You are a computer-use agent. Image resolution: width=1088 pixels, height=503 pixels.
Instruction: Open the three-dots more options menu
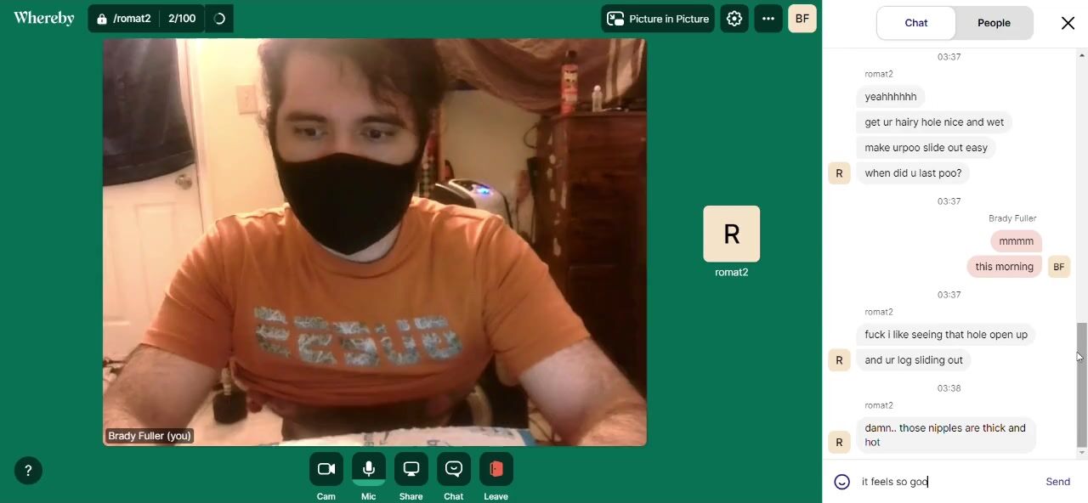click(768, 19)
